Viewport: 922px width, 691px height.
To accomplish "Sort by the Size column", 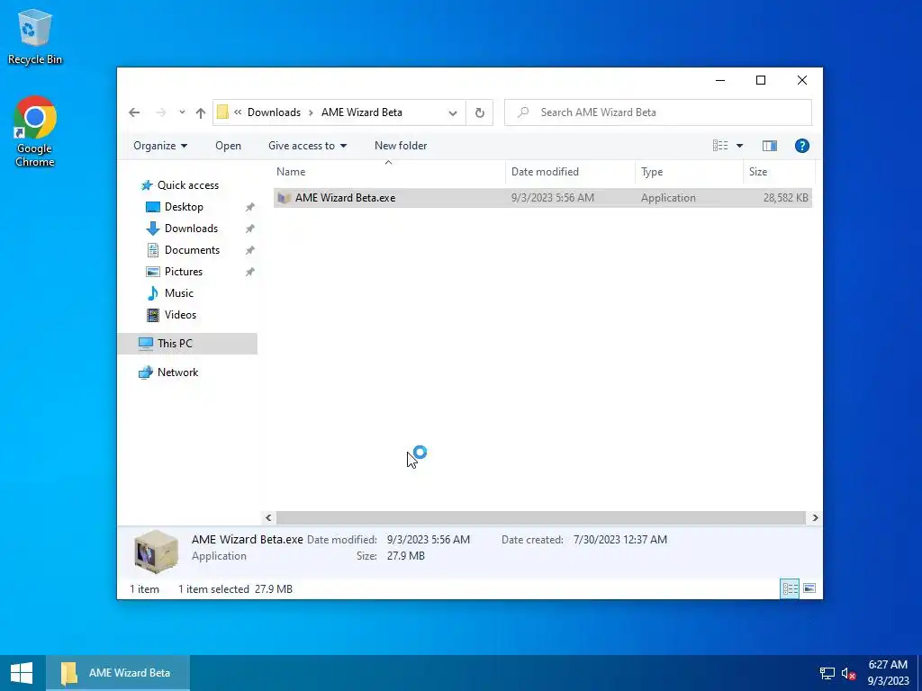I will click(779, 172).
